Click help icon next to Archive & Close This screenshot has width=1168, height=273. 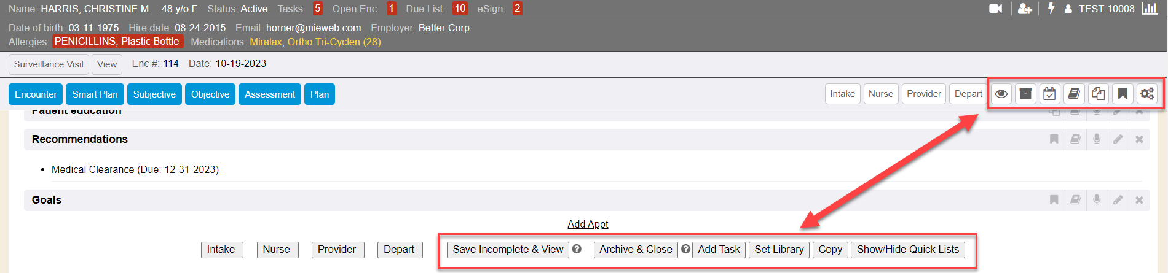pos(685,249)
